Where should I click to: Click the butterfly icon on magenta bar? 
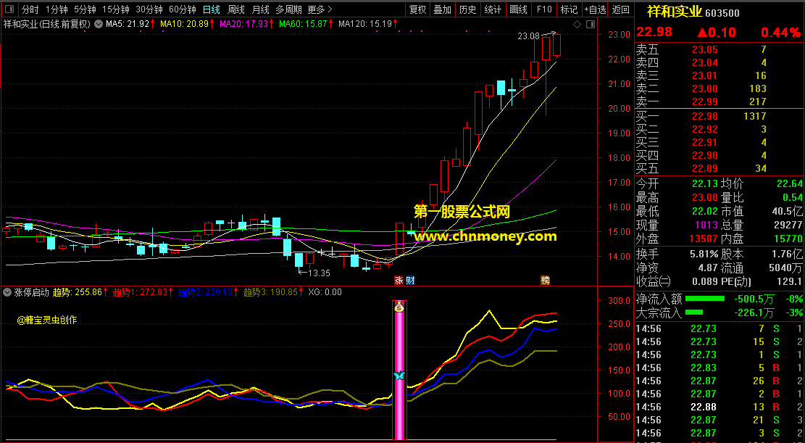point(399,375)
